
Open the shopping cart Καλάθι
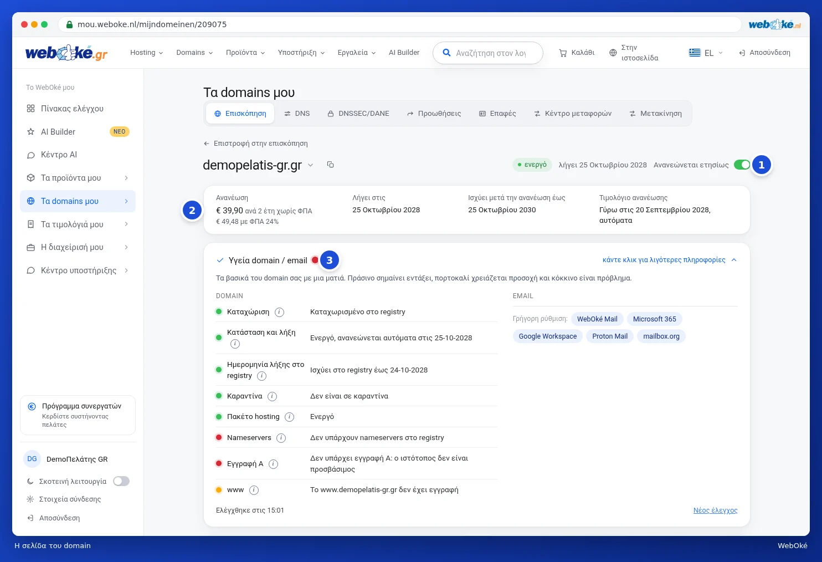tap(577, 53)
